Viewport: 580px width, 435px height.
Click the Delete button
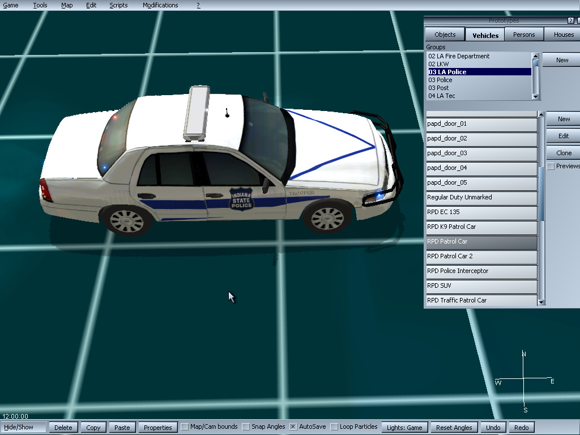63,427
